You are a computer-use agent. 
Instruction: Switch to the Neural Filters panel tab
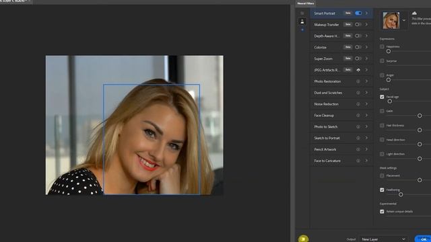coord(306,3)
